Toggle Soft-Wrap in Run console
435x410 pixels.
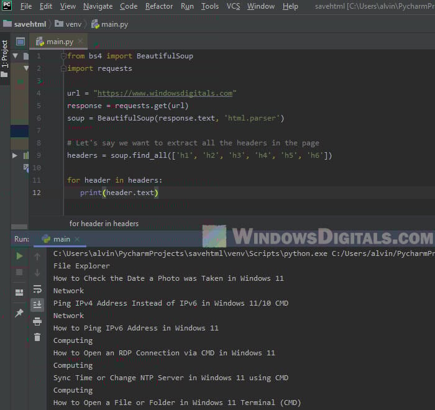[37, 289]
